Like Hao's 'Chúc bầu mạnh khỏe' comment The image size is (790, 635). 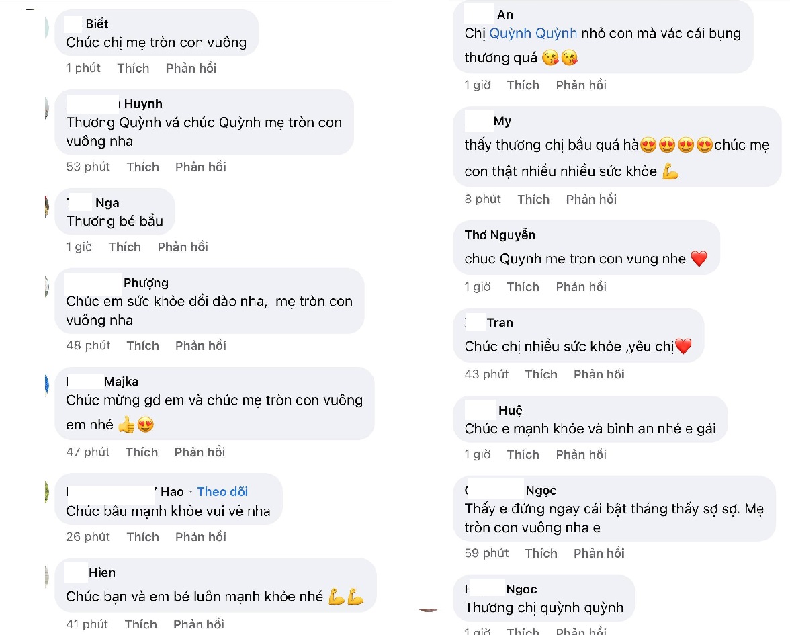[x=142, y=536]
